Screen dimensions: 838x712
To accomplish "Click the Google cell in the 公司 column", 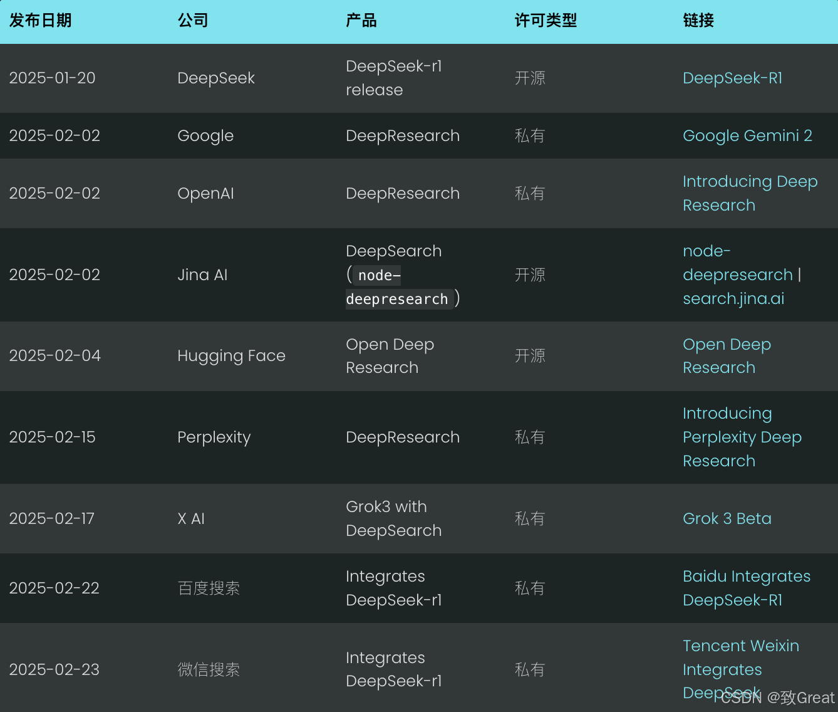I will point(205,136).
